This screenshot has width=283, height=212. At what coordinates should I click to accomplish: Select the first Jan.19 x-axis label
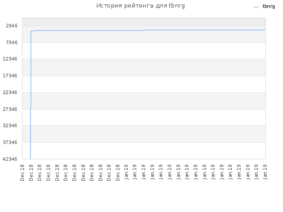(x=126, y=172)
